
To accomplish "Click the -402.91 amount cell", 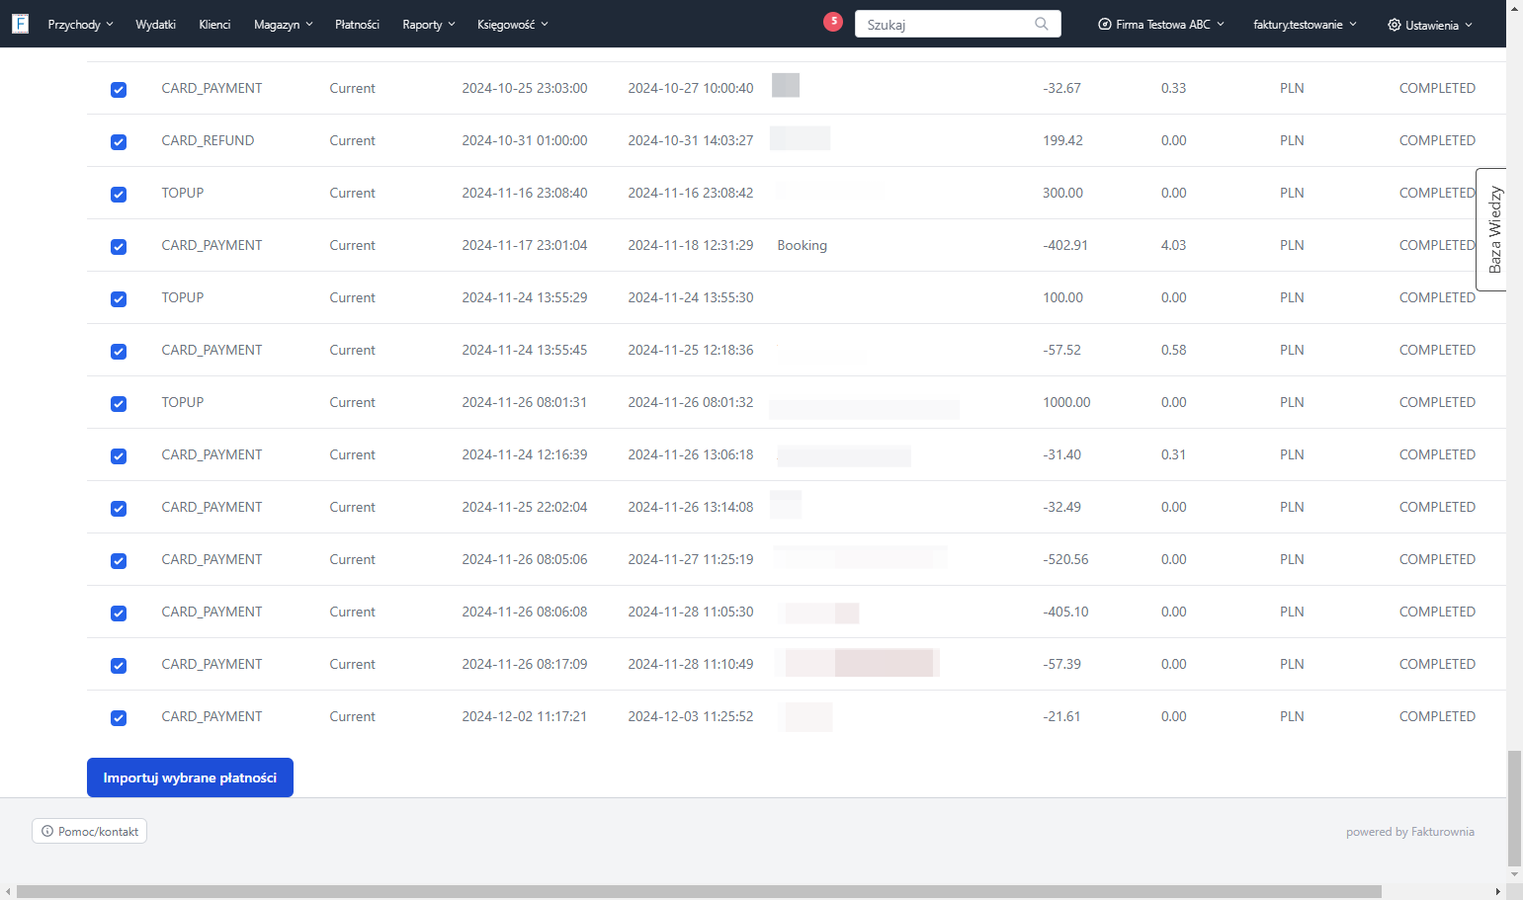I will (1065, 245).
